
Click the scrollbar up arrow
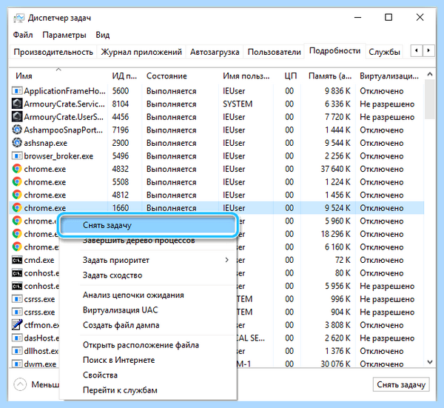coord(430,74)
